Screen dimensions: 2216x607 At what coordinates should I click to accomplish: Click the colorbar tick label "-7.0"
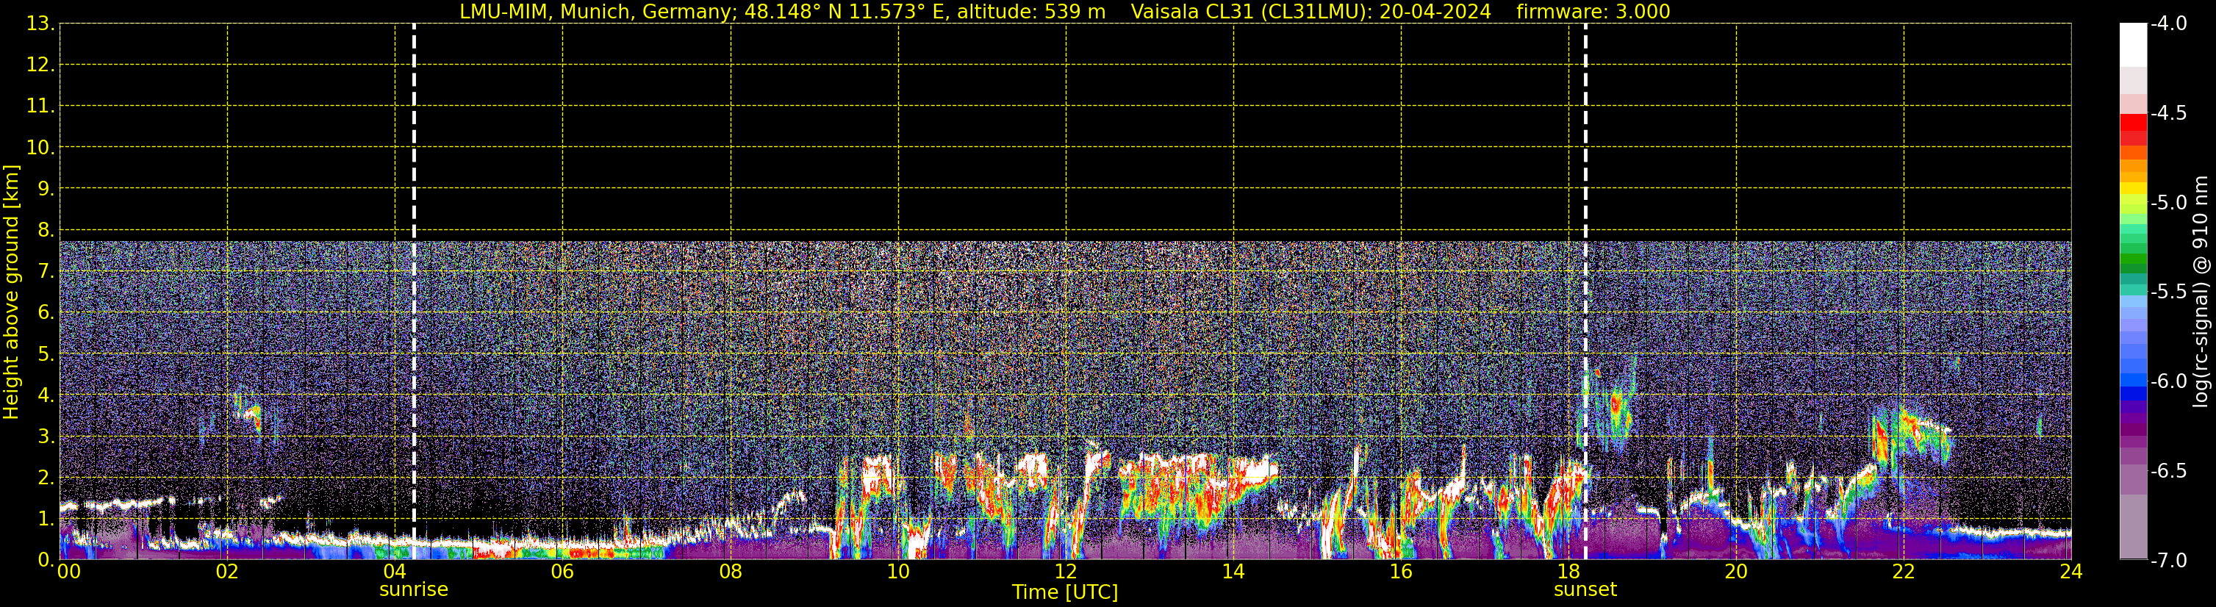2167,561
